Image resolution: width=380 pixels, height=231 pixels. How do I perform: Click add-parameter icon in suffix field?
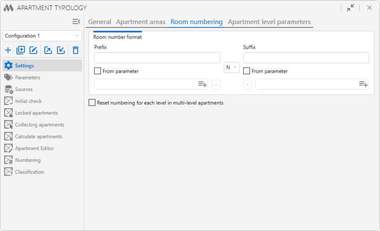pos(363,84)
